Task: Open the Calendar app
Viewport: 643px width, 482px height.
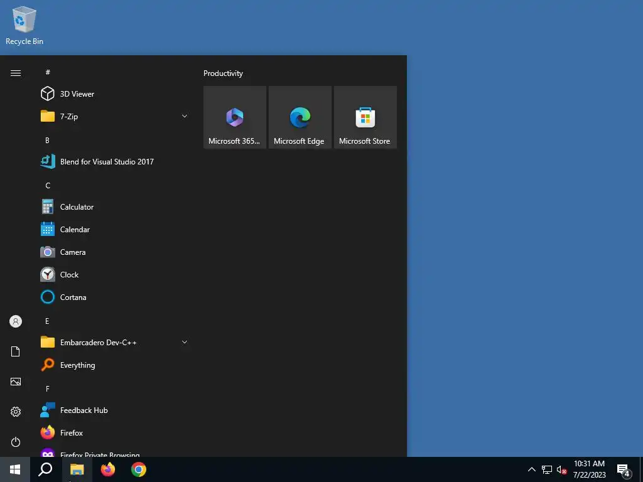Action: click(115, 230)
